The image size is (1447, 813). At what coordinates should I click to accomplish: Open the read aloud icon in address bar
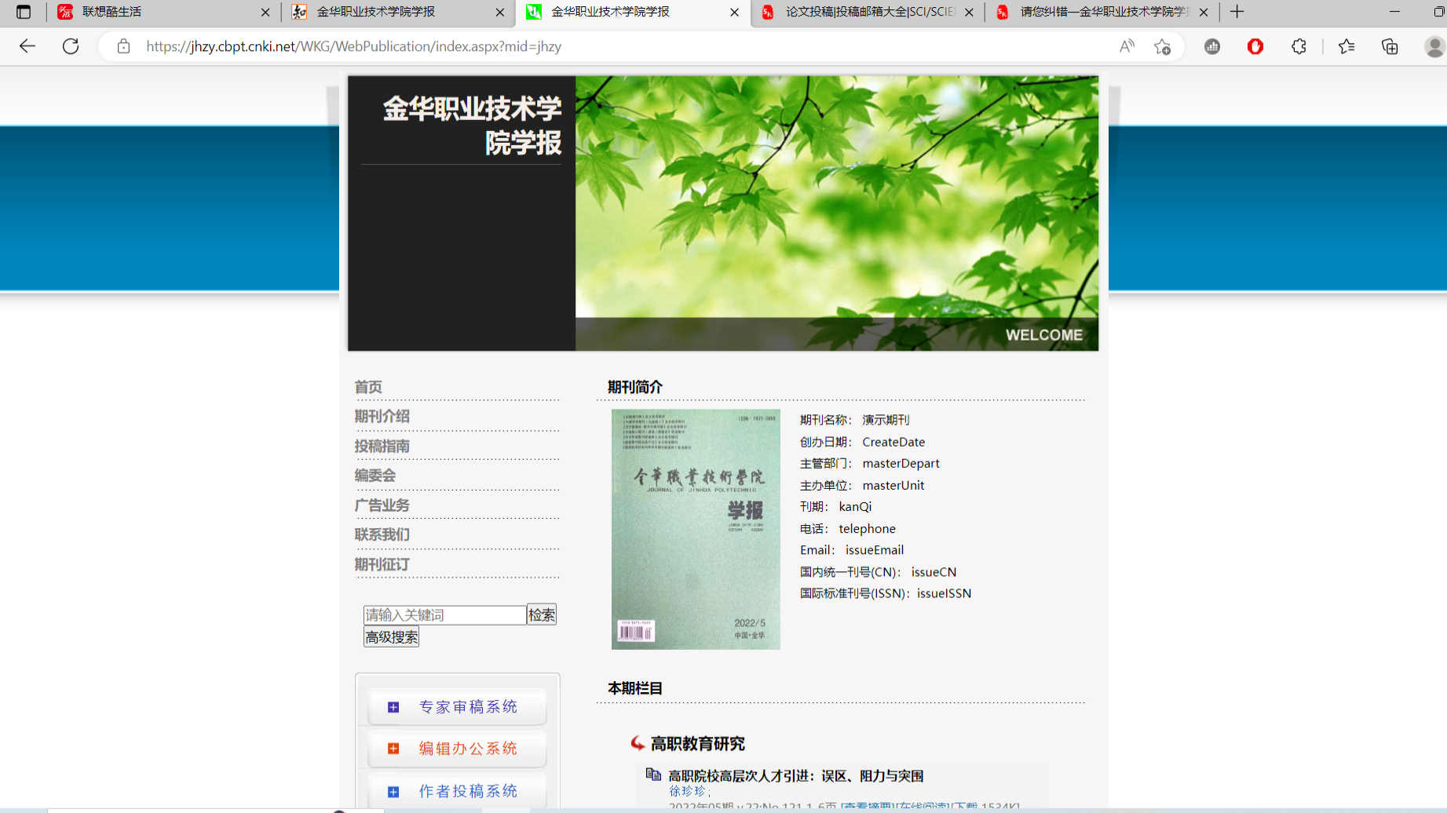pos(1127,46)
